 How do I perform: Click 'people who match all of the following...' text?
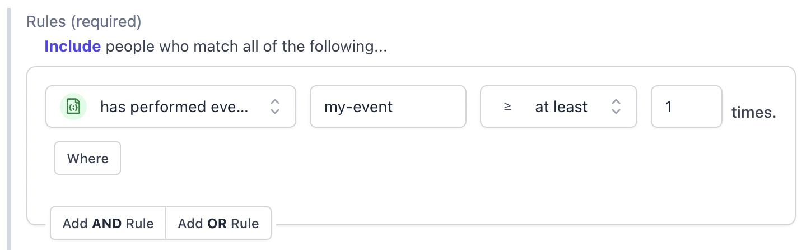(x=246, y=47)
